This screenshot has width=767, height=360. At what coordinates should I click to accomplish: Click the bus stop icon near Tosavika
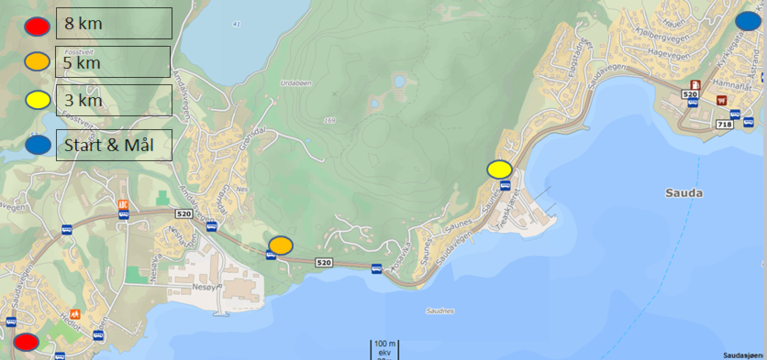[376, 268]
